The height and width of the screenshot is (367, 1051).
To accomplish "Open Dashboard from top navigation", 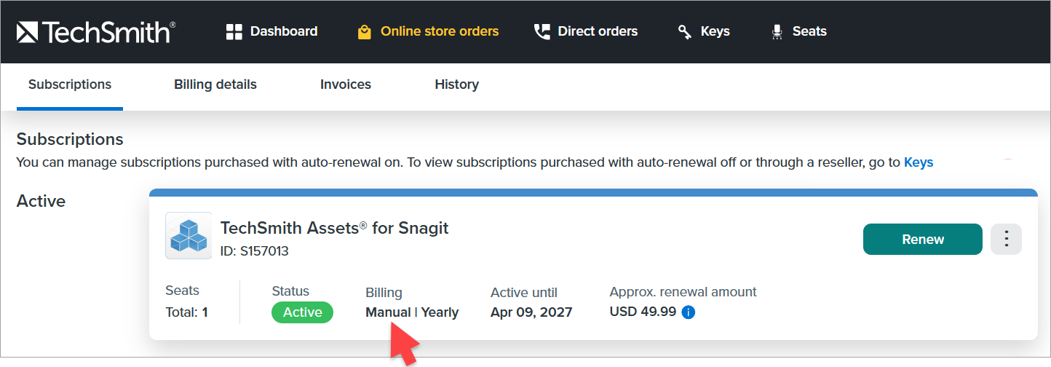I will 284,31.
